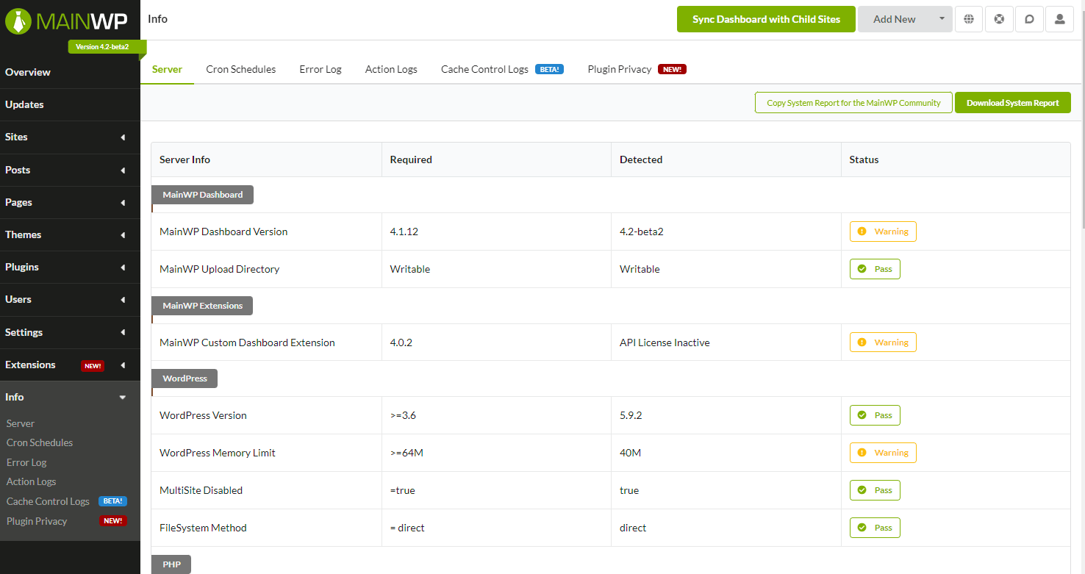This screenshot has height=574, width=1085.
Task: Switch to the Action Logs tab
Action: pyautogui.click(x=391, y=69)
